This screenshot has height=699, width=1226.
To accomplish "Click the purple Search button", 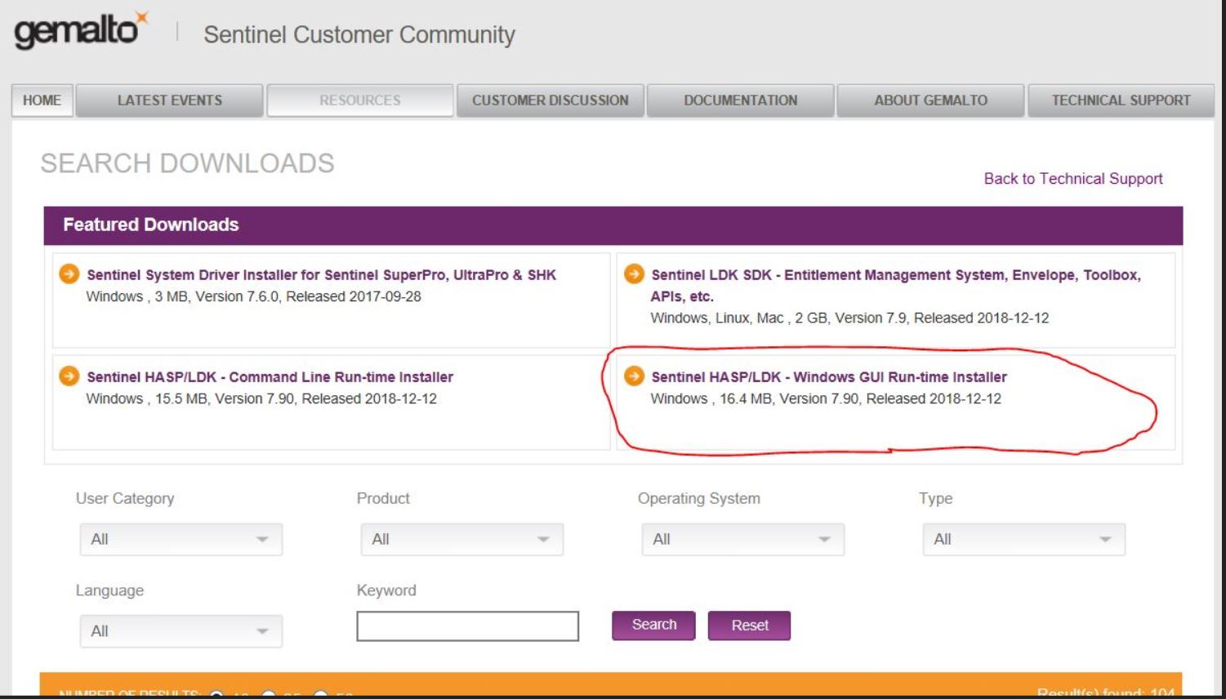I will point(654,625).
